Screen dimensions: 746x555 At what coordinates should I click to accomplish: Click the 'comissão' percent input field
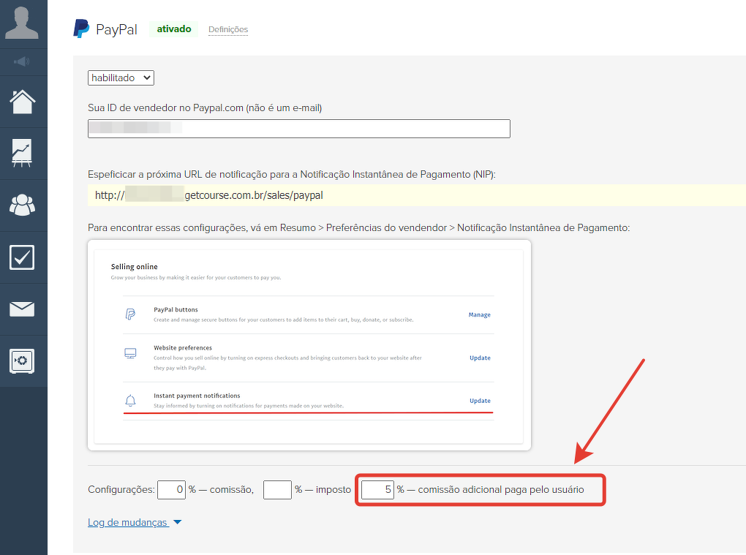click(x=171, y=490)
